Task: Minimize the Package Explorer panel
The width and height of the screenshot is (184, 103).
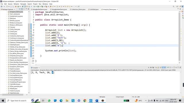Action: [26, 9]
